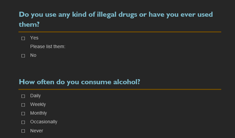Viewport: 235px width, 138px height.
Task: Check the Occasionally checkbox square
Action: (x=23, y=122)
